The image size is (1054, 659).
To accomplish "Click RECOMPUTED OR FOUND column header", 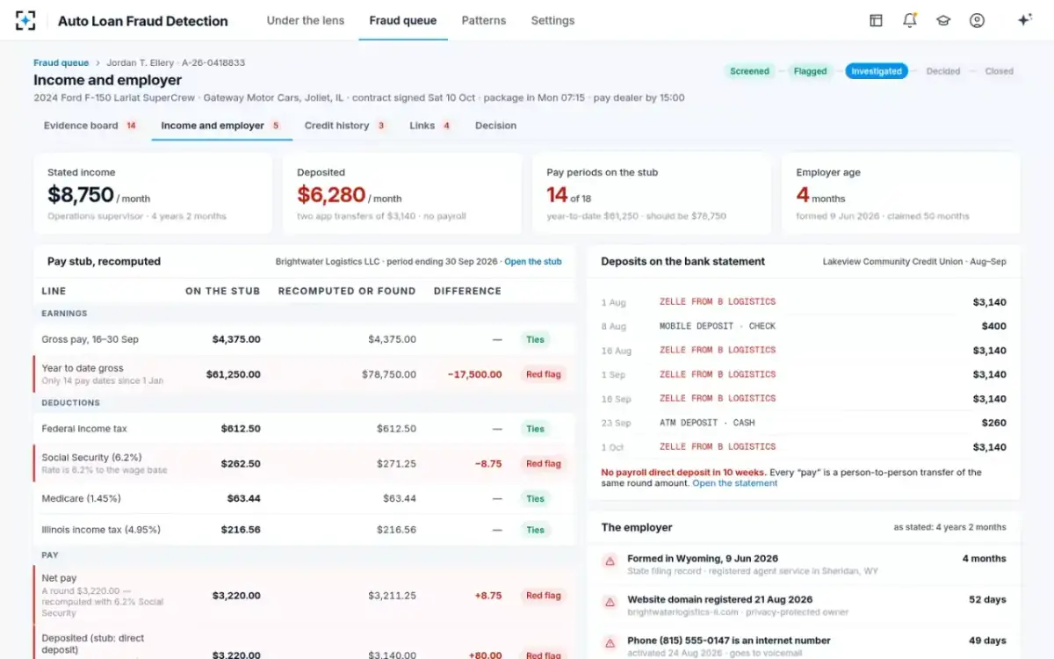I will pyautogui.click(x=347, y=291).
